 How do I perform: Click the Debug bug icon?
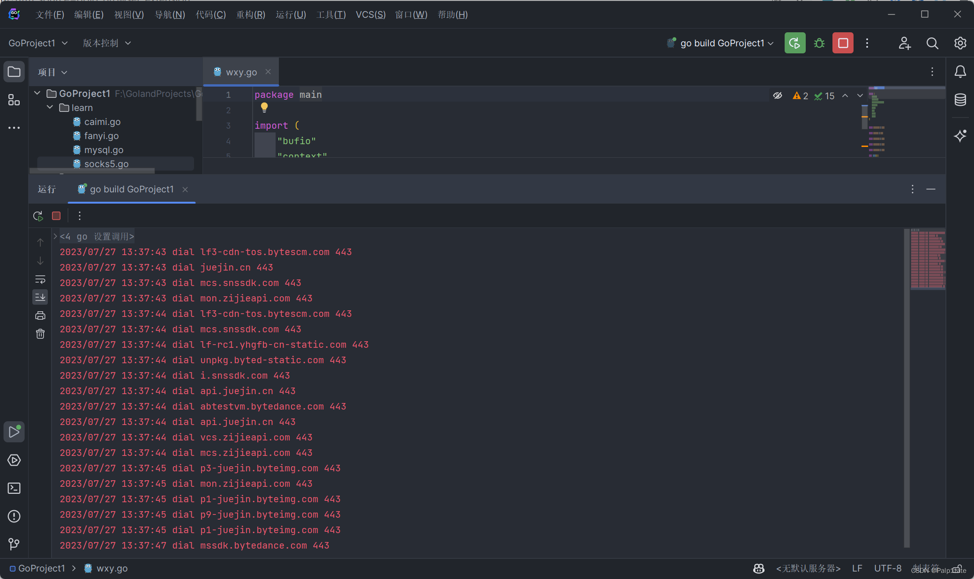[819, 43]
